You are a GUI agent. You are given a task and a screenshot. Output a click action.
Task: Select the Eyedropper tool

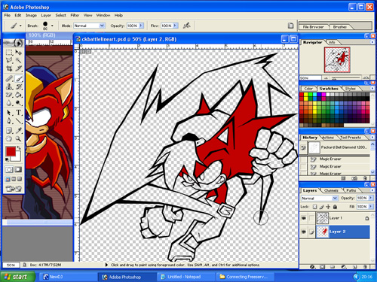tap(18, 130)
